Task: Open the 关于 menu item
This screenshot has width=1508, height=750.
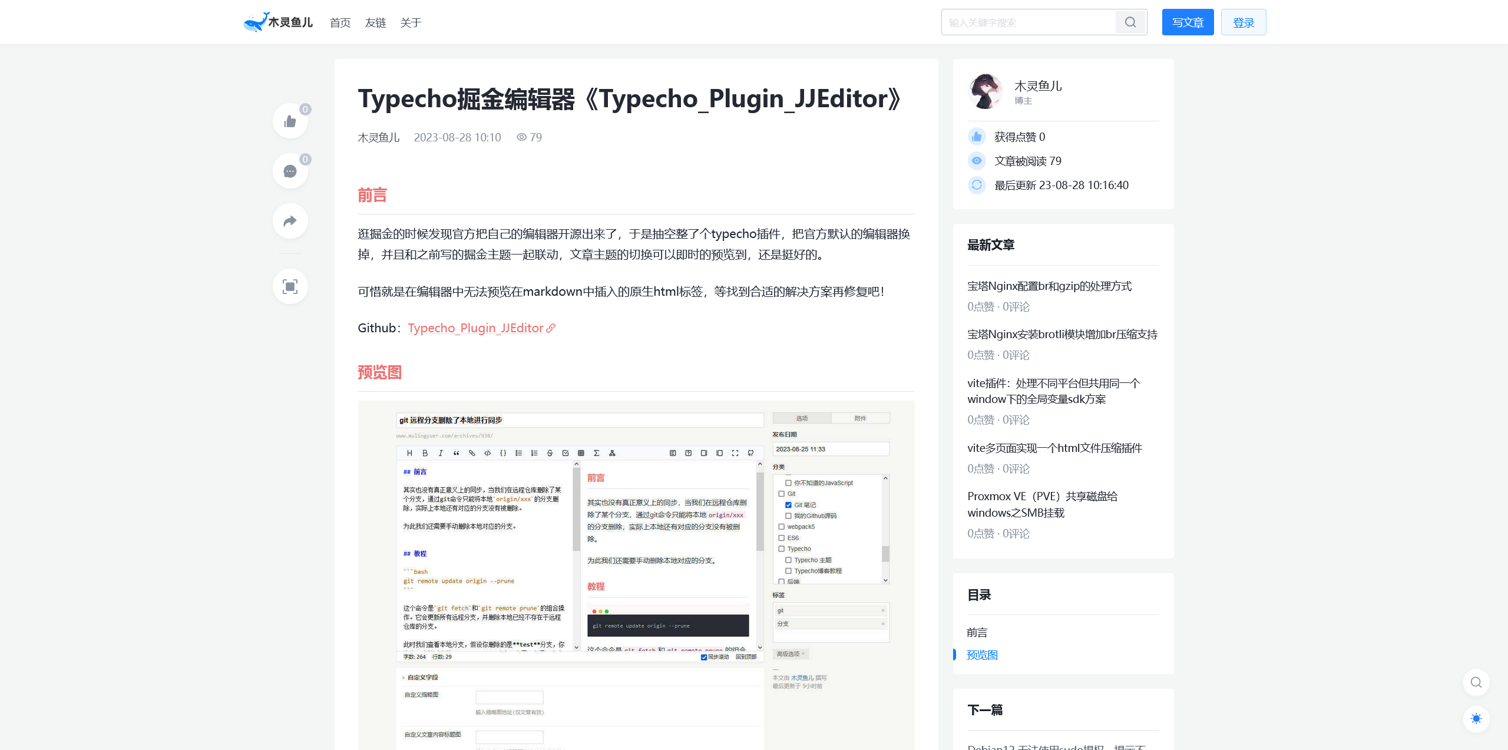Action: pos(411,23)
